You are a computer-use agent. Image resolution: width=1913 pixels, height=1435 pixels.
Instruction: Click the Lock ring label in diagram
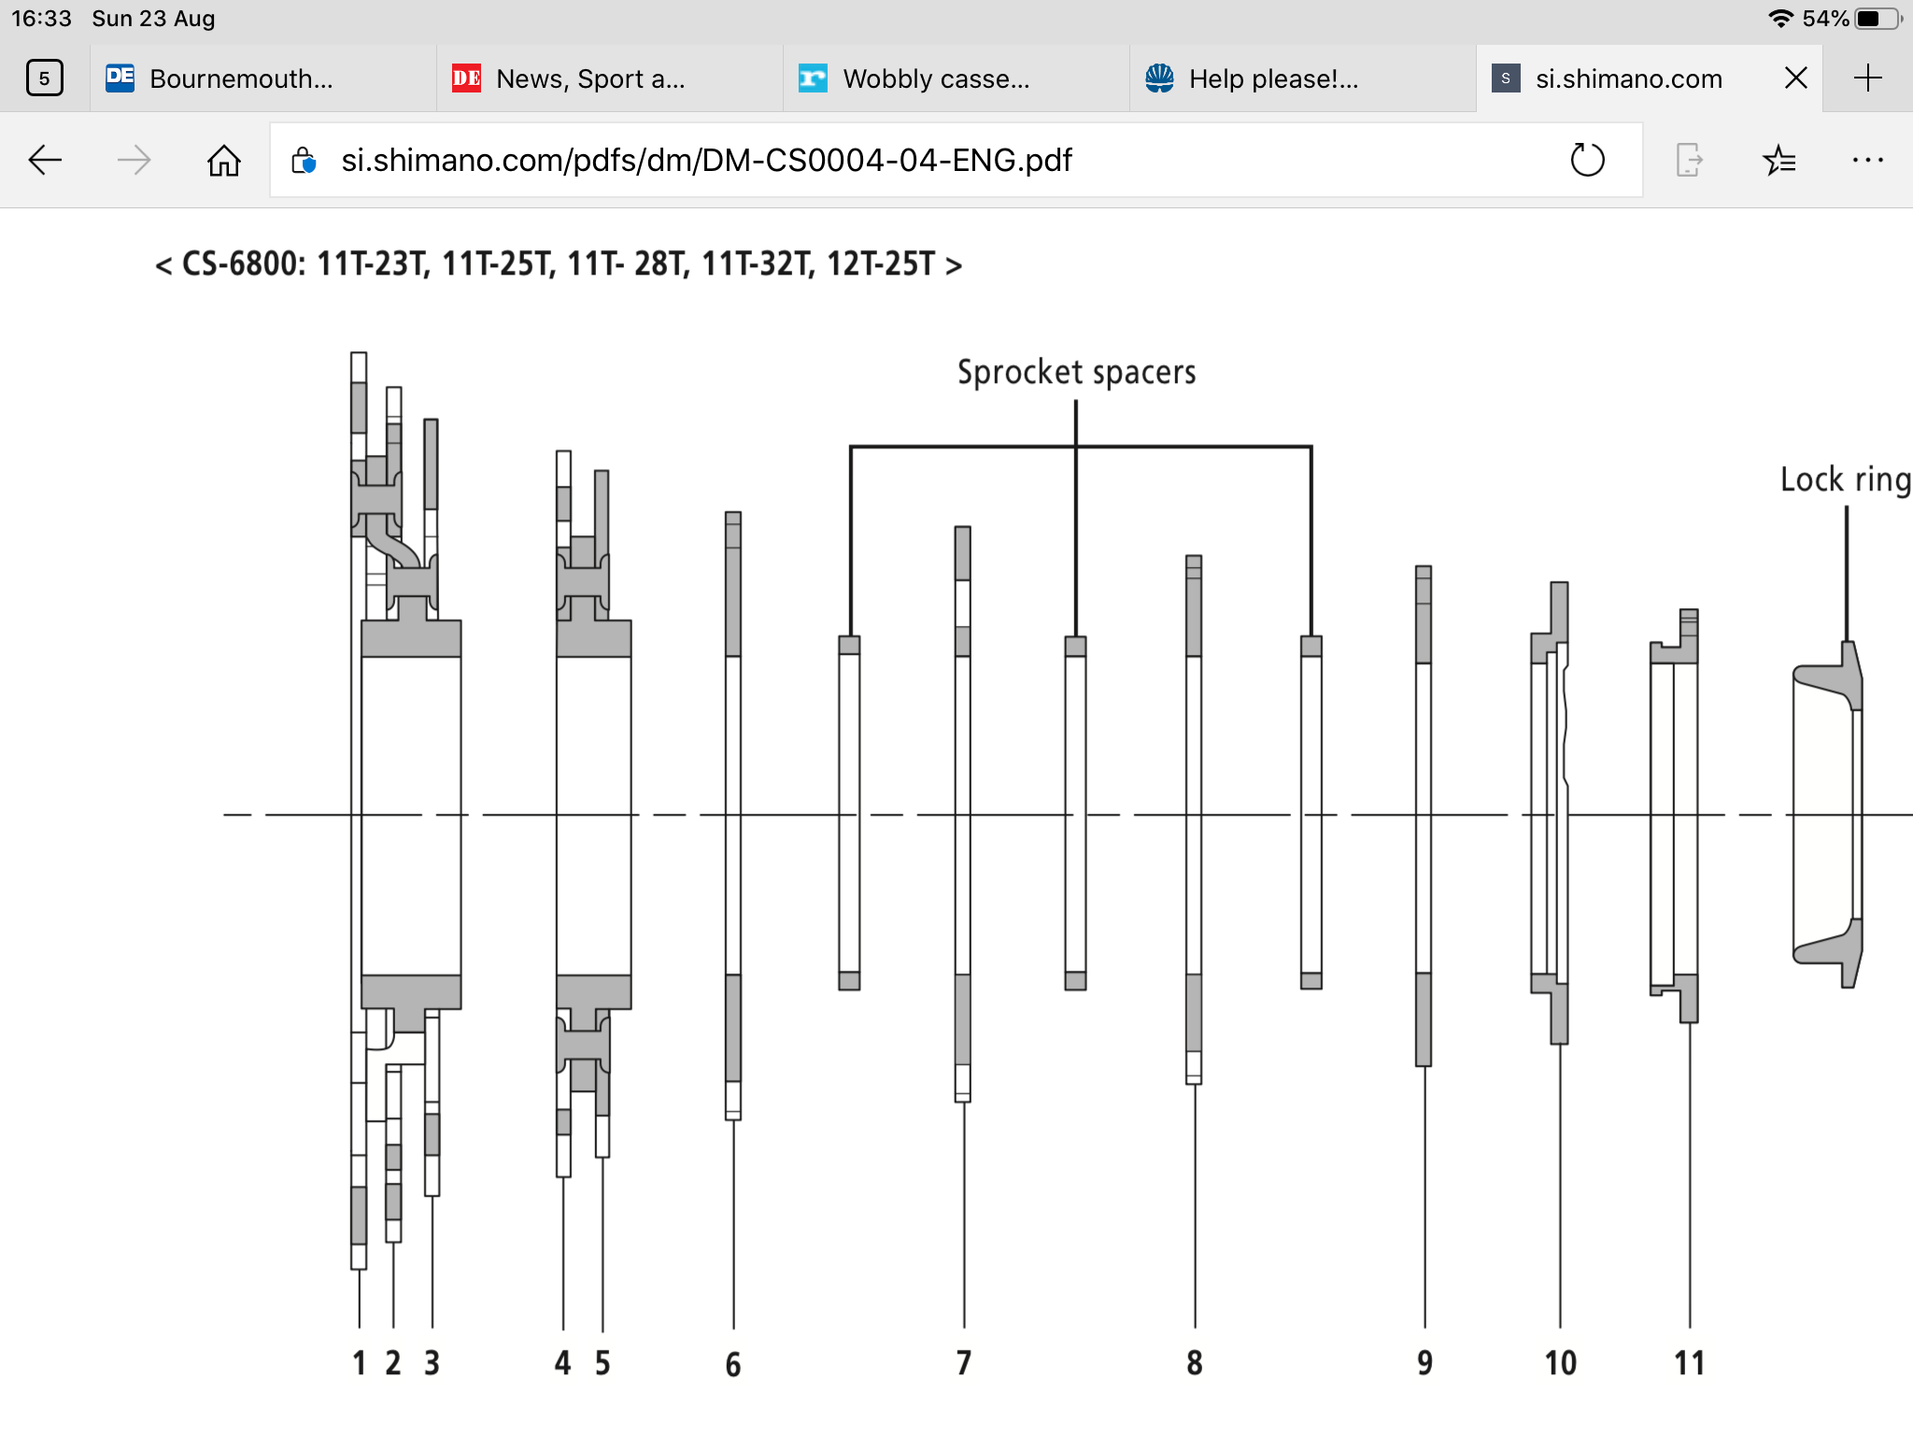pyautogui.click(x=1846, y=479)
